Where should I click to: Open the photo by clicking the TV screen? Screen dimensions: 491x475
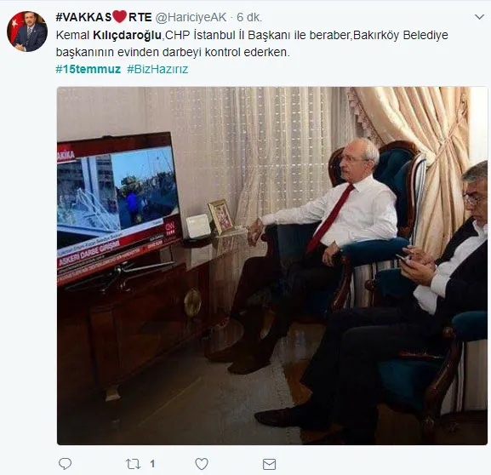(118, 206)
